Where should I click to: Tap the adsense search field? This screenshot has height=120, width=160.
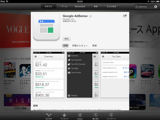coord(146,7)
